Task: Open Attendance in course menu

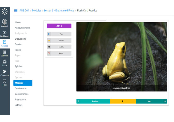Action: pyautogui.click(x=20, y=99)
